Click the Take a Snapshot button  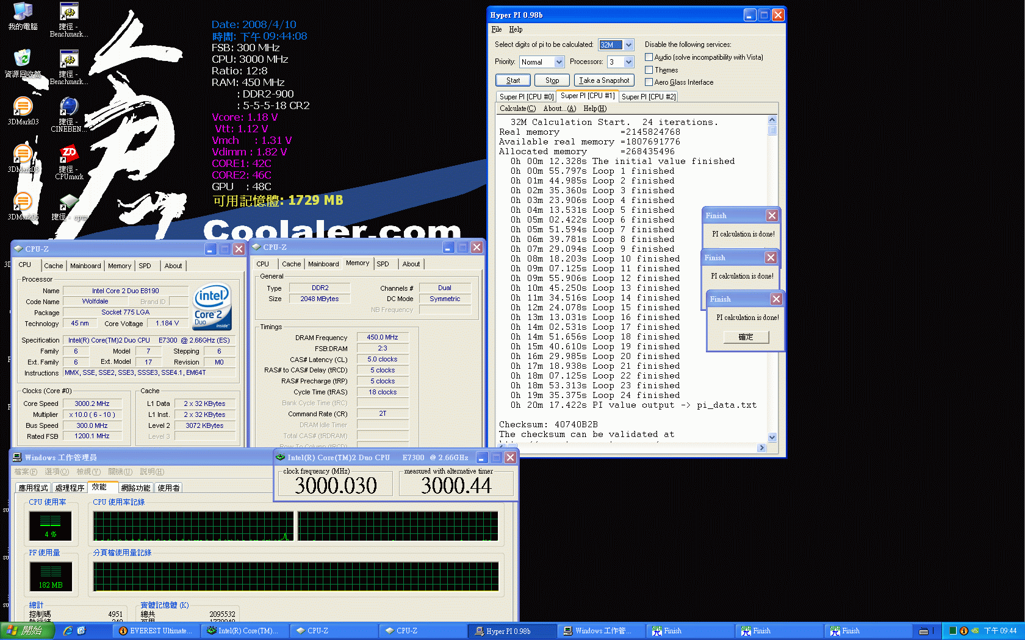click(x=603, y=80)
